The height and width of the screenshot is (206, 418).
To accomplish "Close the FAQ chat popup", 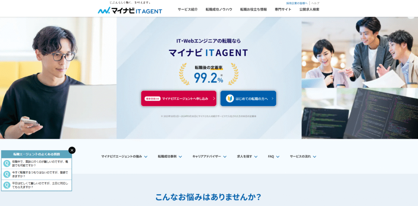I will [x=72, y=150].
